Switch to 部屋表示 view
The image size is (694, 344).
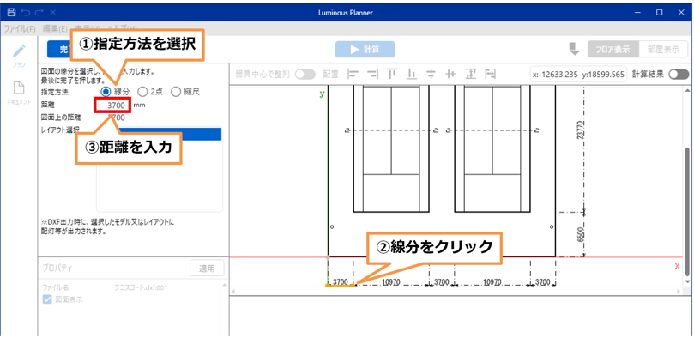(665, 50)
